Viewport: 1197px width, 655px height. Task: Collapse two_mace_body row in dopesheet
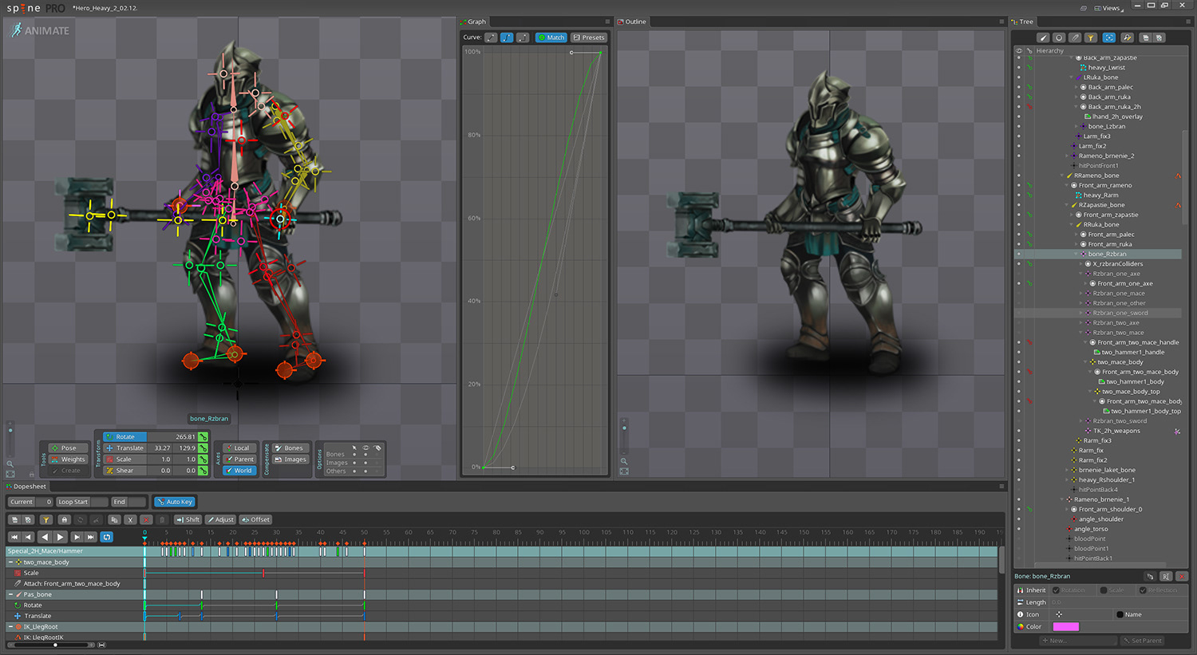point(10,562)
